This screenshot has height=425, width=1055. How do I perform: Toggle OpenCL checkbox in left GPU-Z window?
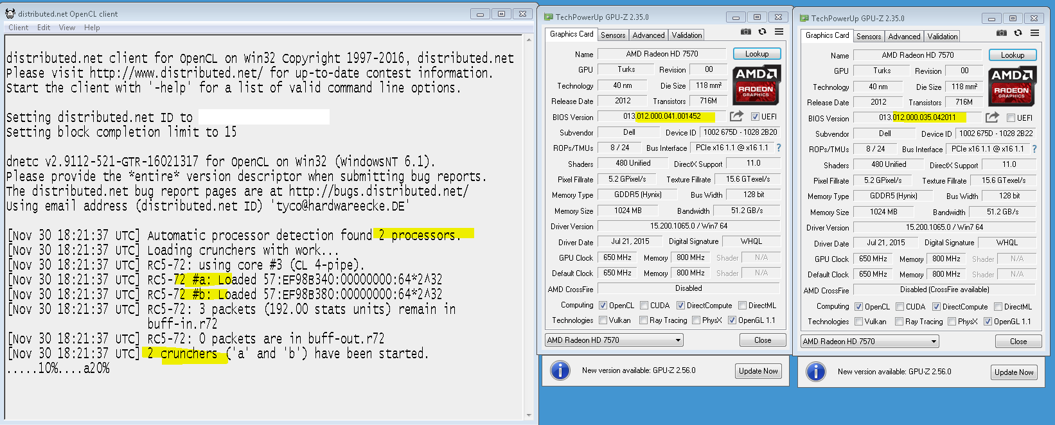603,306
